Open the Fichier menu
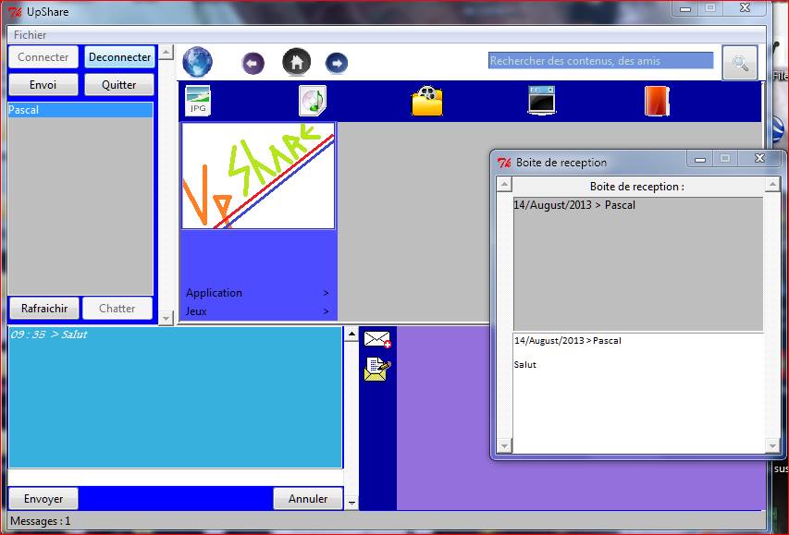This screenshot has width=789, height=535. point(31,35)
